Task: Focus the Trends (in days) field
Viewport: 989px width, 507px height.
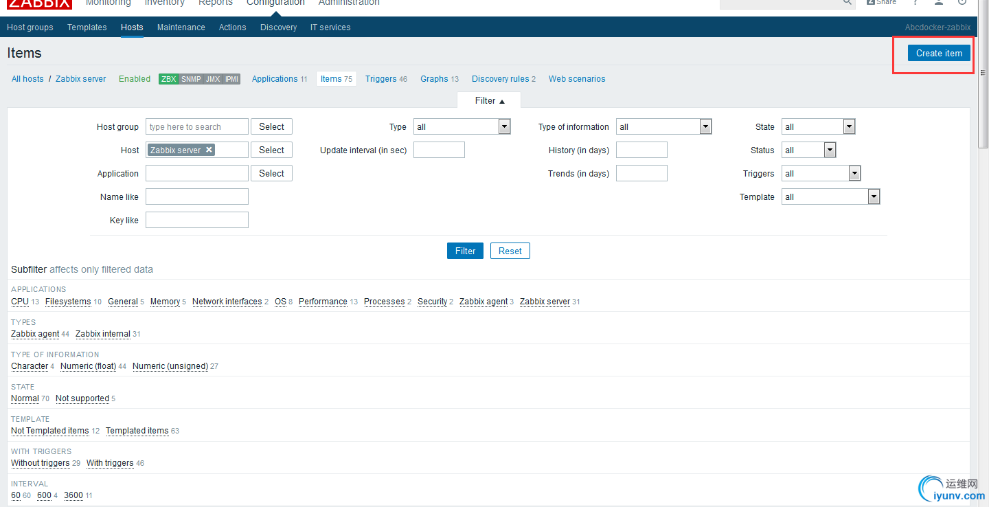Action: tap(641, 173)
